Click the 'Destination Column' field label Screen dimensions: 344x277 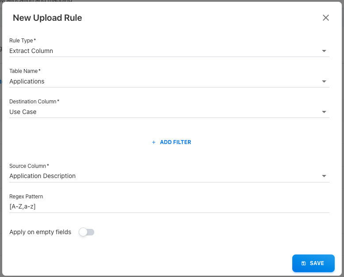pos(34,102)
